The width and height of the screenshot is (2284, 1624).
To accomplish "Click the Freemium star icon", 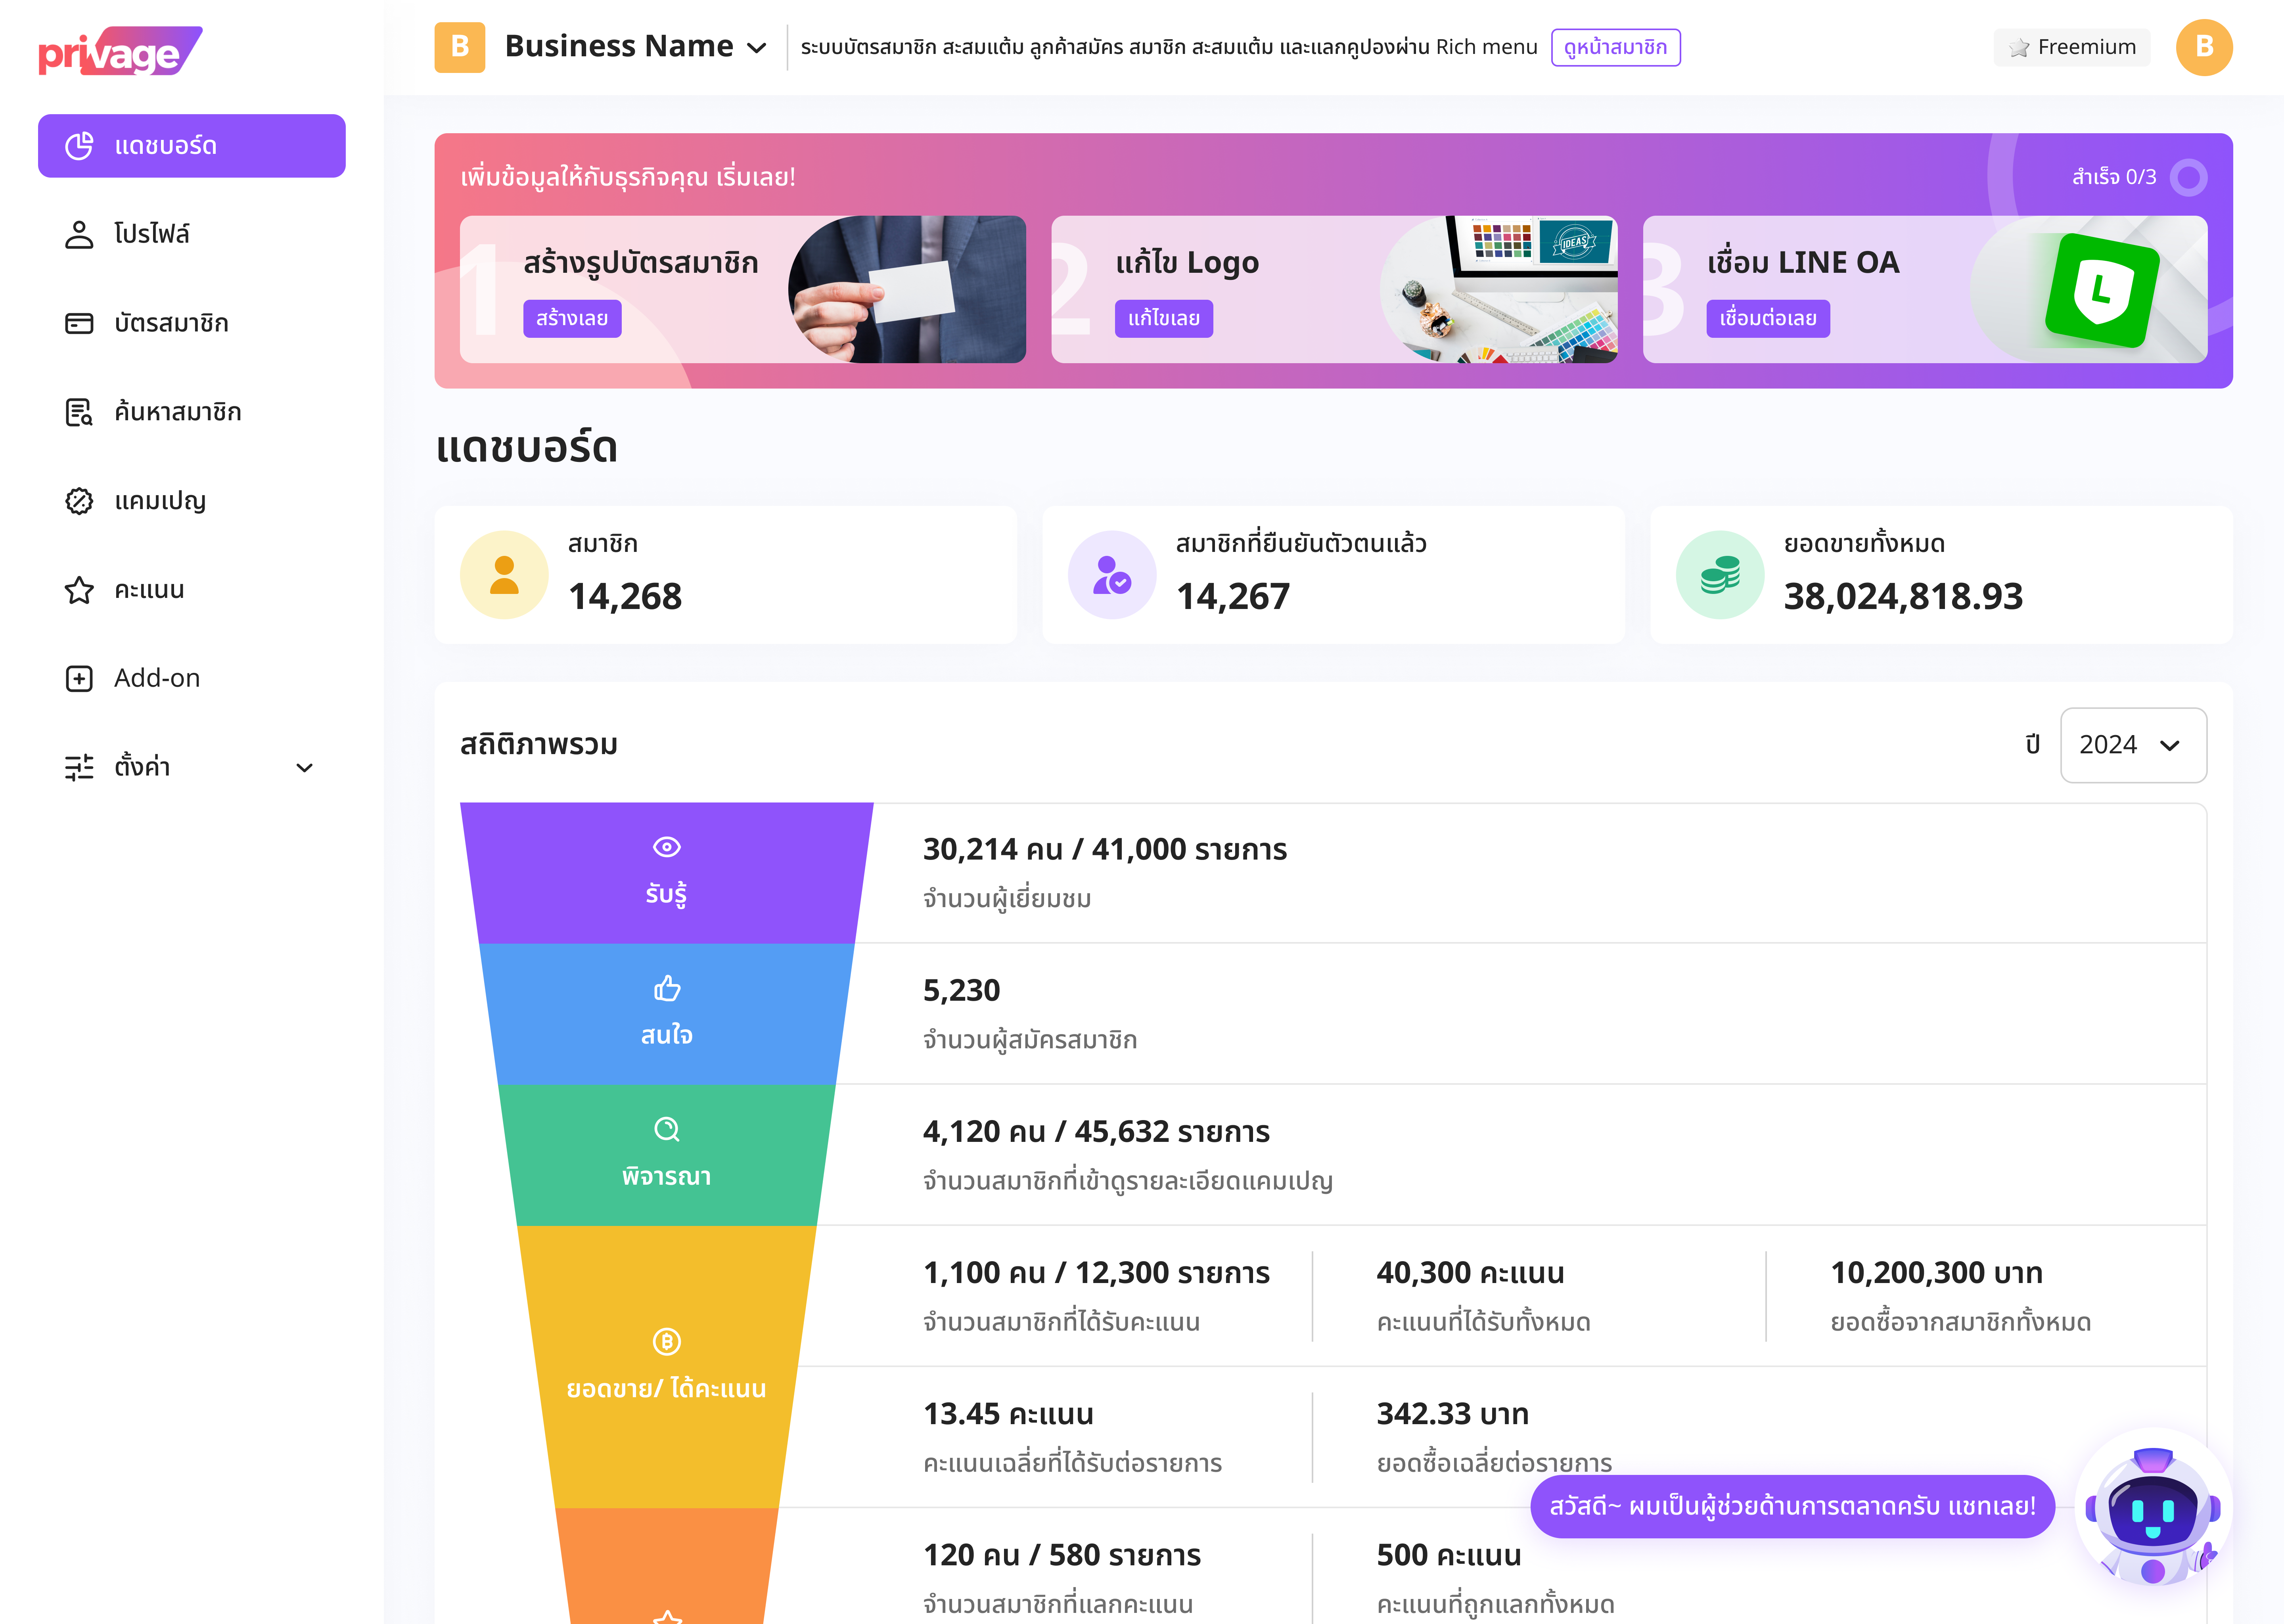I will click(x=2019, y=48).
